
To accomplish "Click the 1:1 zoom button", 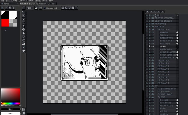I will [x=24, y=109].
